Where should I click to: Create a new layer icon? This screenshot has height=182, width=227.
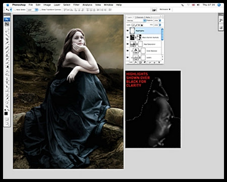[x=154, y=62]
